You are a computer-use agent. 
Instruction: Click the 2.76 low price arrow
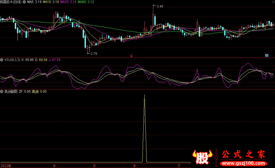[x=93, y=53]
